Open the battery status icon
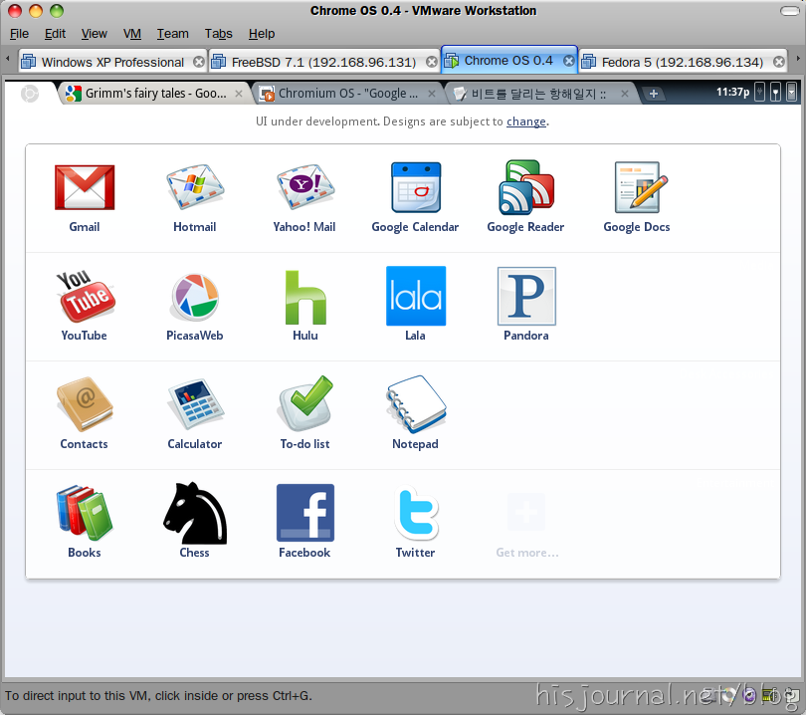806x715 pixels. pyautogui.click(x=760, y=93)
